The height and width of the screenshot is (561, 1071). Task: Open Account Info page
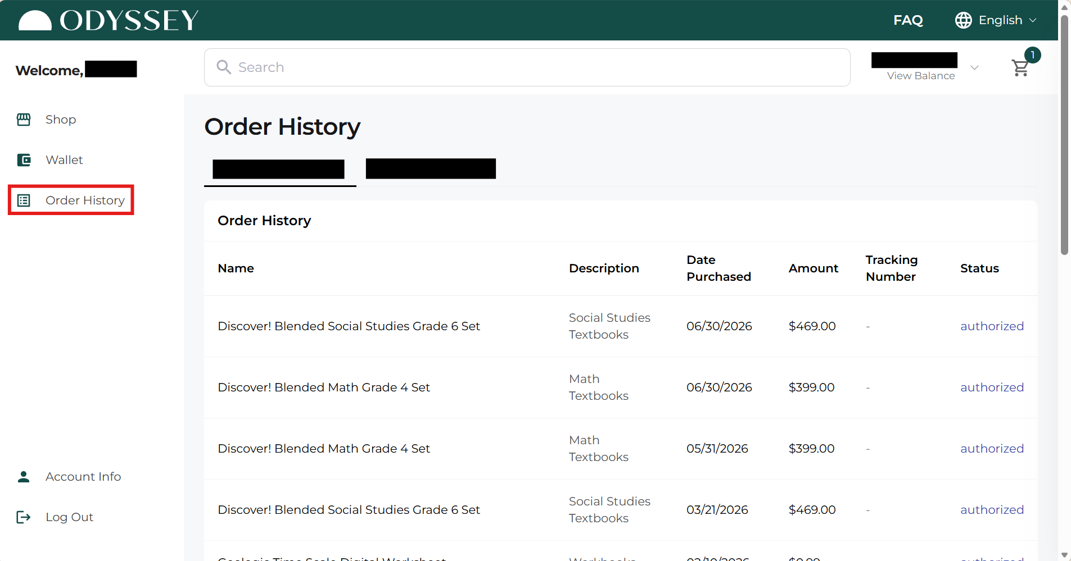click(83, 477)
